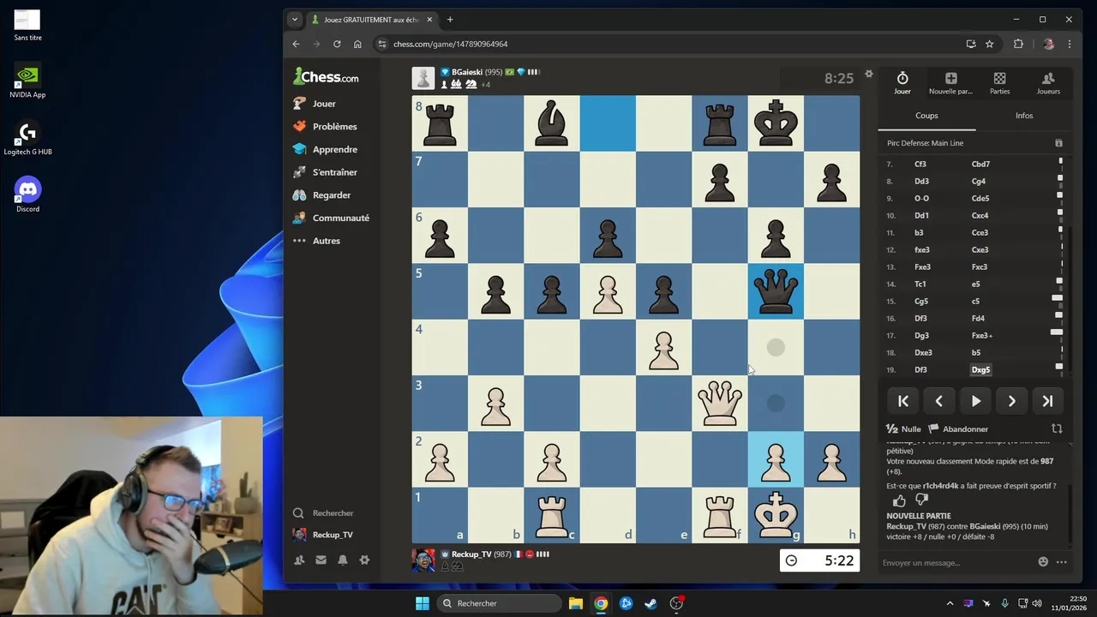Open the Windows Start menu

(423, 603)
